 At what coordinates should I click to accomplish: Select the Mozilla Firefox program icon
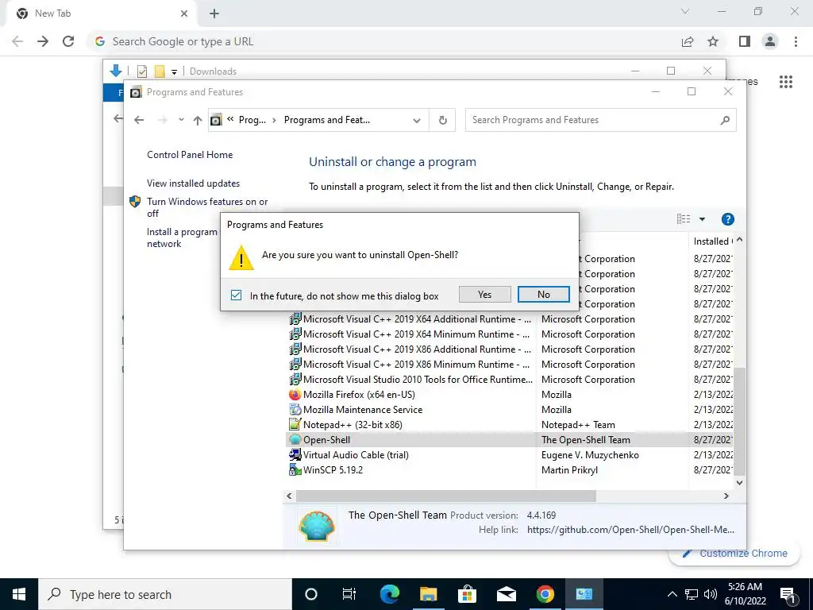pyautogui.click(x=295, y=395)
